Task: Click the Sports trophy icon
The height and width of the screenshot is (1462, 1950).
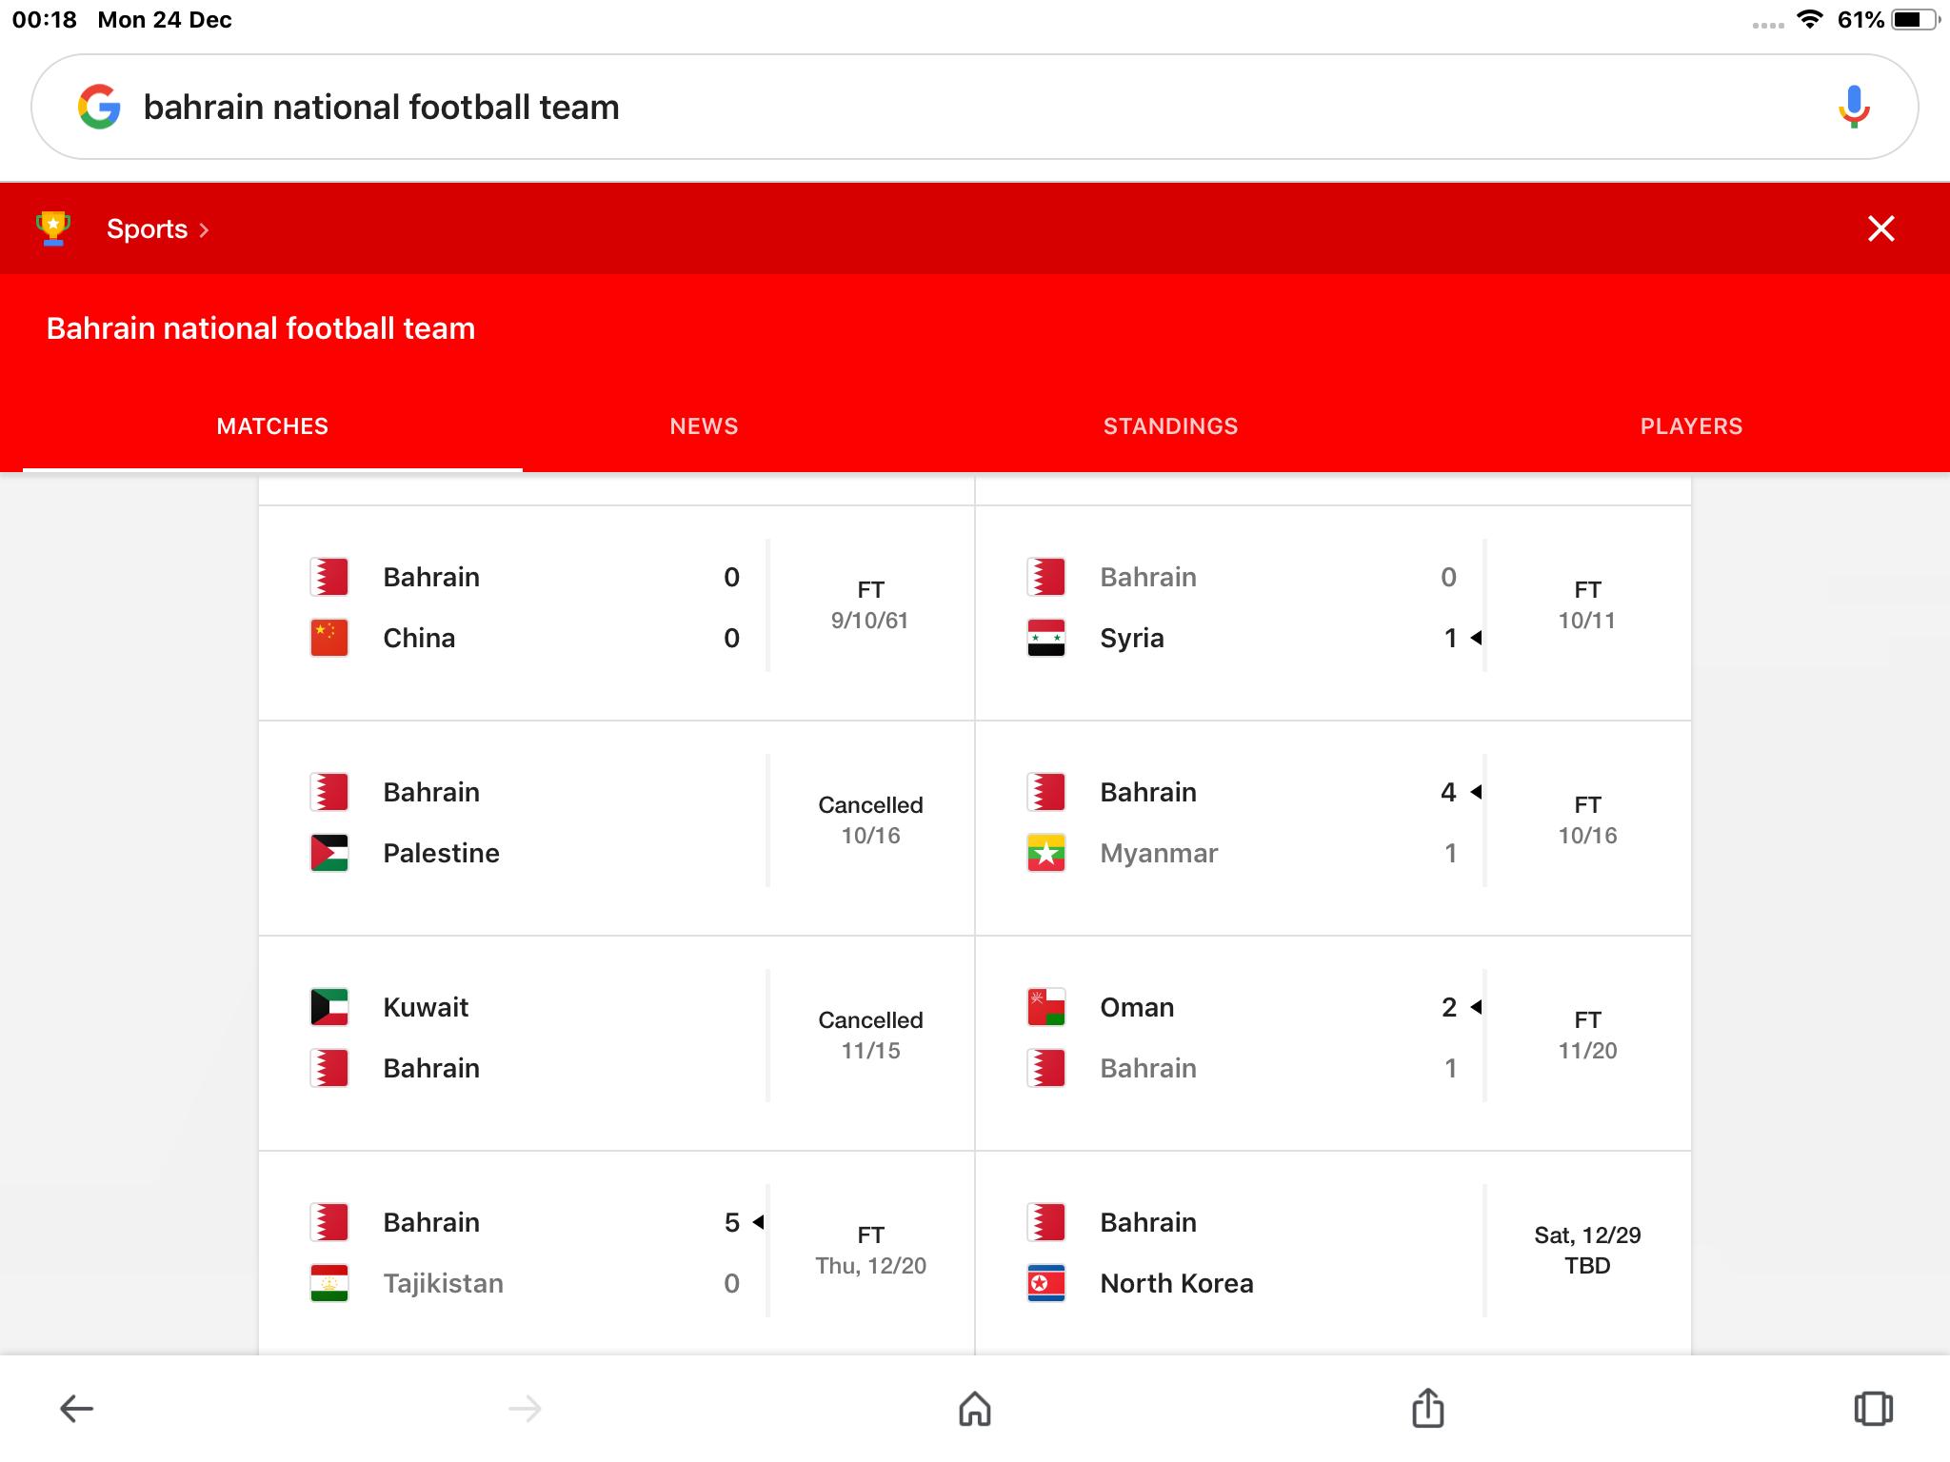Action: click(53, 228)
